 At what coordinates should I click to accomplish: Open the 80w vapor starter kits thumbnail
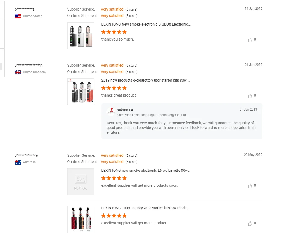81,92
